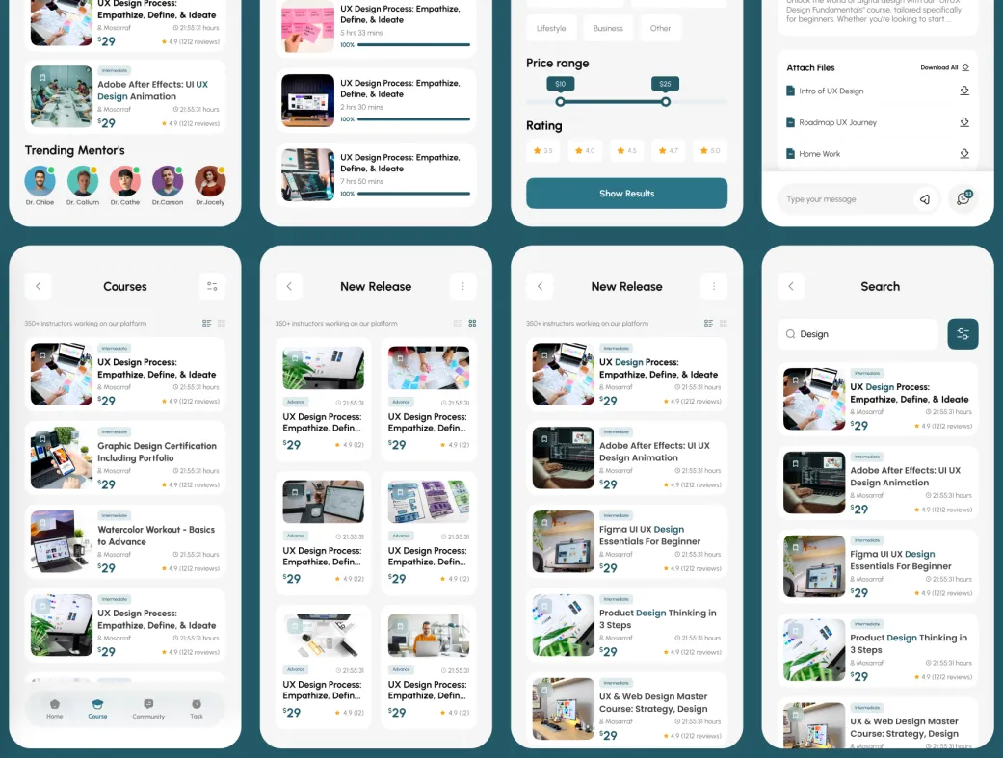This screenshot has width=1003, height=758.
Task: Tap the send icon in message box
Action: pos(925,199)
